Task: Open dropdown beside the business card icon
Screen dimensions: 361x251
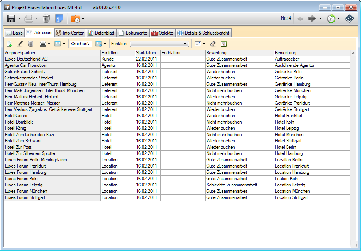Action: [x=204, y=44]
